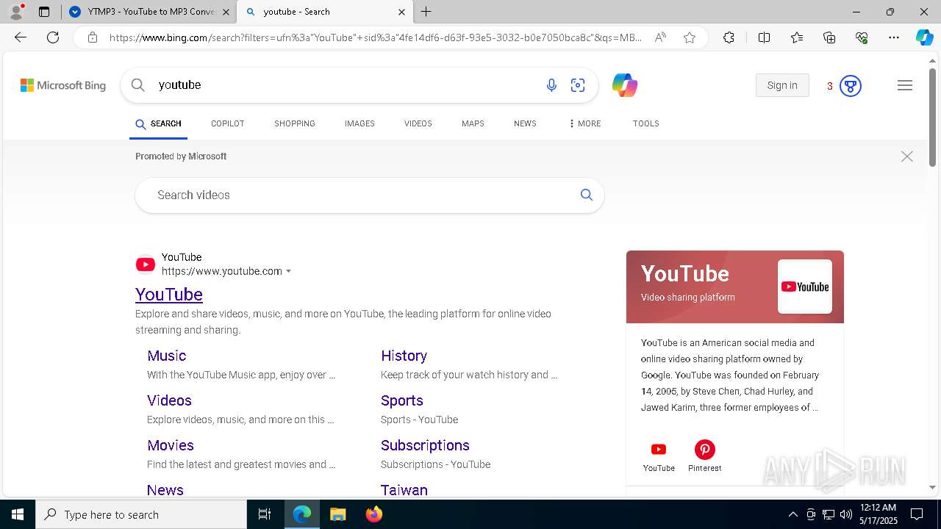Open the TOOLS options
This screenshot has height=529, width=941.
point(646,123)
